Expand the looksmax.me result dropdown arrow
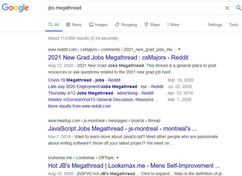The image size is (242, 176). pos(118,158)
